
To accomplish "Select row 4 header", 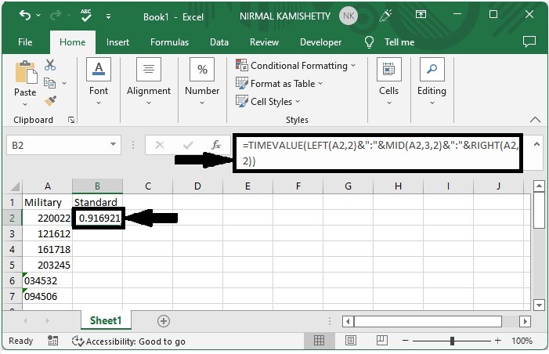I will (x=13, y=249).
